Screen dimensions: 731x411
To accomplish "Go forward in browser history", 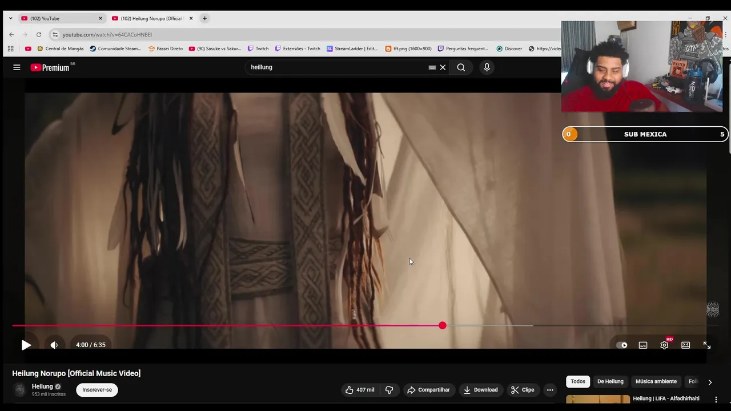I will tap(25, 34).
